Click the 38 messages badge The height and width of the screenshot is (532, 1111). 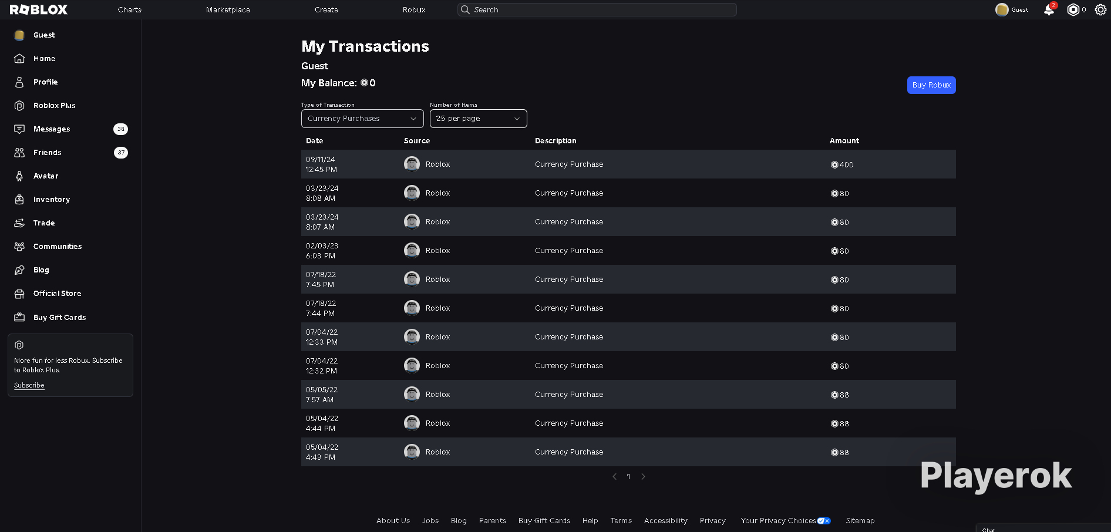coord(121,129)
